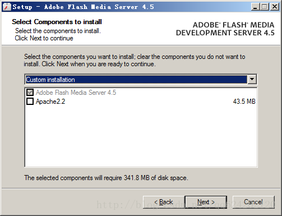This screenshot has height=216, width=282.
Task: Continue with the Next > button
Action: tap(206, 202)
